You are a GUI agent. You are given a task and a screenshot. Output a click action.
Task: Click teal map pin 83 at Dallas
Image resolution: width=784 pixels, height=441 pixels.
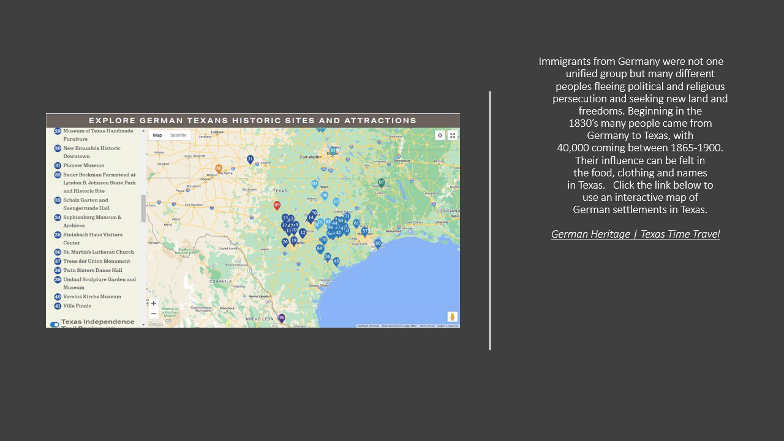point(333,151)
